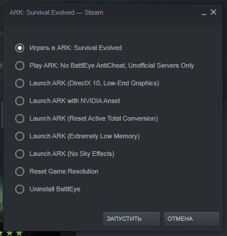The image size is (227, 236).
Task: Click the ОТМЕНА cancel button
Action: pyautogui.click(x=192, y=219)
